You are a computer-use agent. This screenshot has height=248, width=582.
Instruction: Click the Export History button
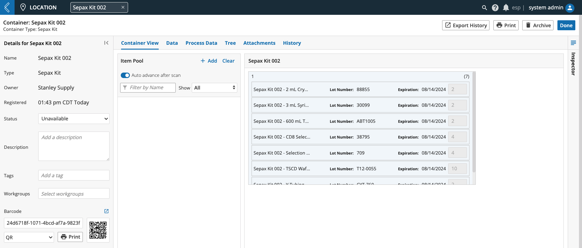click(466, 25)
